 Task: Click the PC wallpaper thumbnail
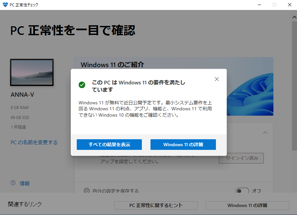pyautogui.click(x=32, y=72)
